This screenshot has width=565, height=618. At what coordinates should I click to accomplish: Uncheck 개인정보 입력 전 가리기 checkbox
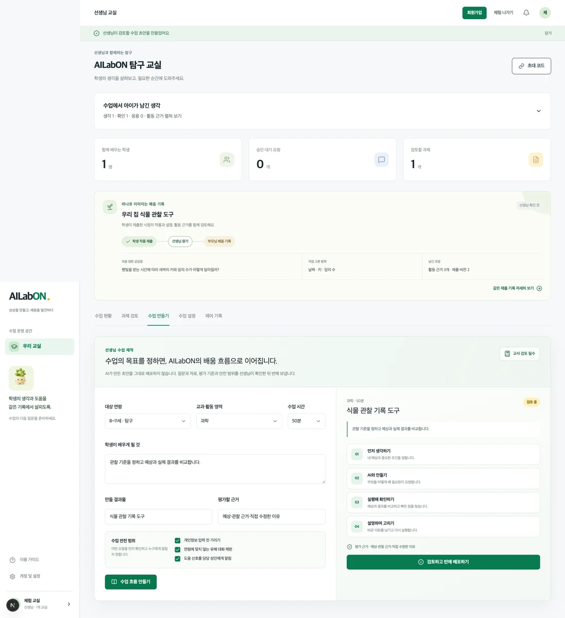(x=178, y=541)
